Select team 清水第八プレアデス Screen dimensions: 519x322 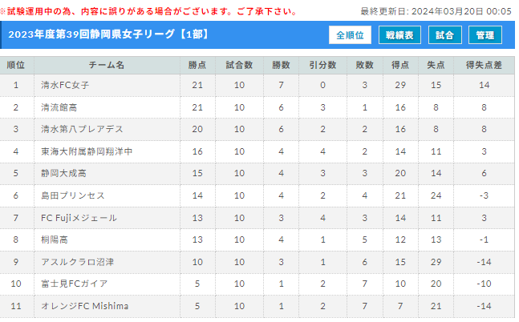82,129
